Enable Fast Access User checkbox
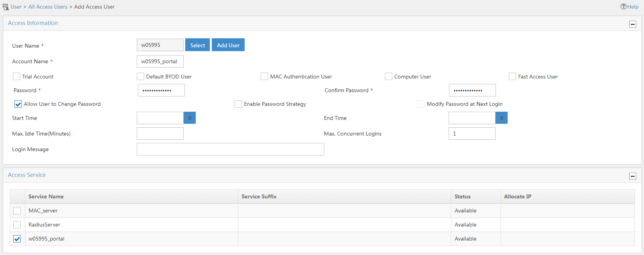This screenshot has height=255, width=644. (513, 77)
